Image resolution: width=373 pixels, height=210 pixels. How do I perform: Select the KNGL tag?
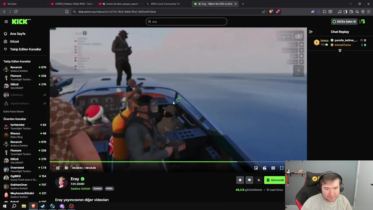(109, 189)
